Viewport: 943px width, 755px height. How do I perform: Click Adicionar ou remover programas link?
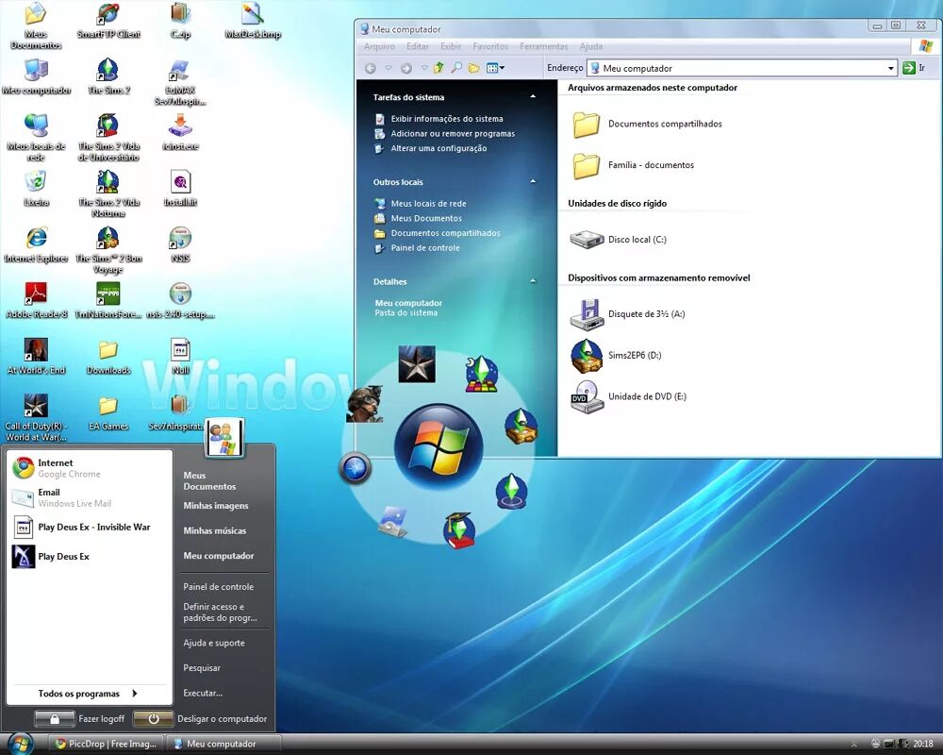[x=444, y=134]
